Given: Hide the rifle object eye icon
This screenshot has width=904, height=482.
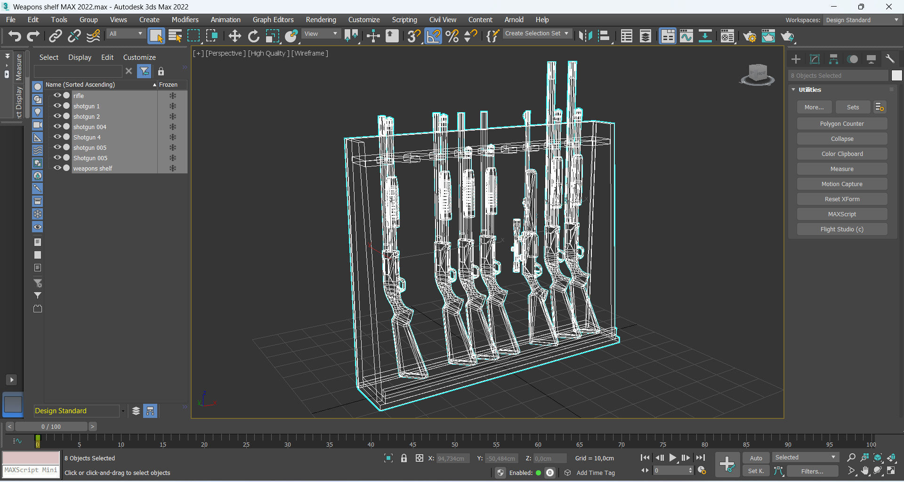Looking at the screenshot, I should click(57, 95).
